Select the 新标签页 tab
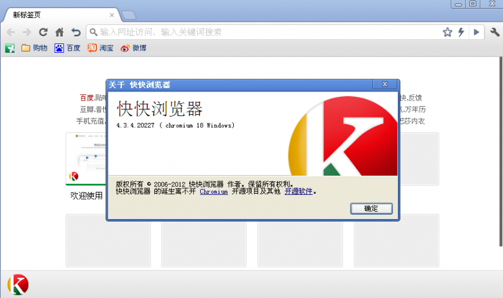Image resolution: width=503 pixels, height=298 pixels. [x=56, y=15]
